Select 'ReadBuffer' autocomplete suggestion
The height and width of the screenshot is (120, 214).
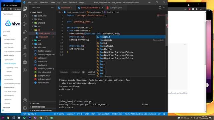[131, 49]
